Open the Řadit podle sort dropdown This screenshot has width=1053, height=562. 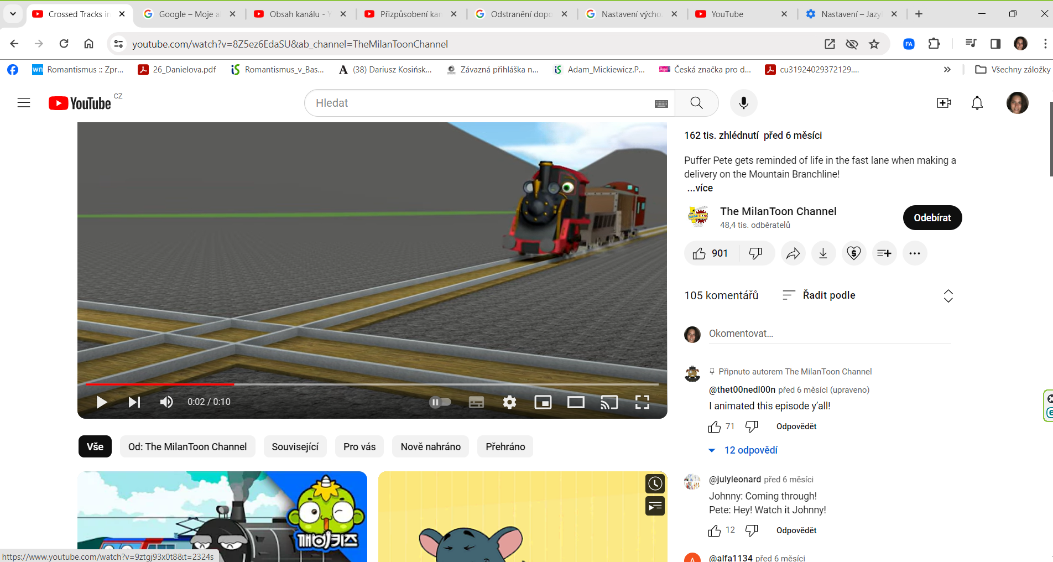pyautogui.click(x=819, y=295)
